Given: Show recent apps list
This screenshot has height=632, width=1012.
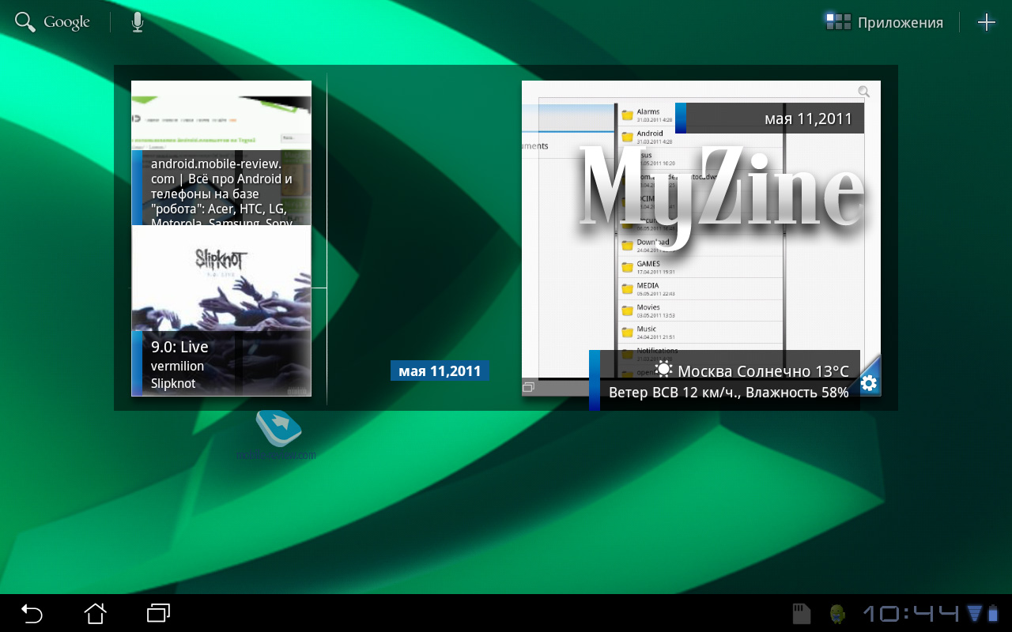Looking at the screenshot, I should click(x=159, y=613).
